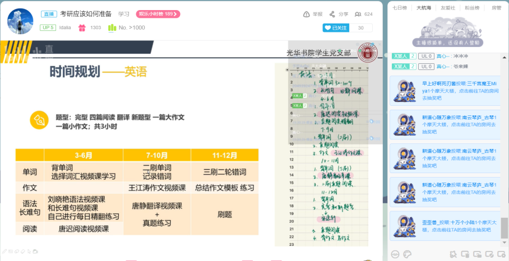The height and width of the screenshot is (261, 509).
Task: Open the emoji picker in chat toolbar
Action: pyautogui.click(x=395, y=254)
